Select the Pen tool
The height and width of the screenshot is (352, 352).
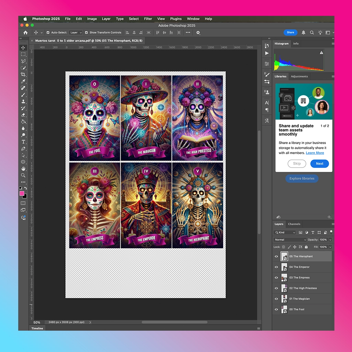(23, 148)
